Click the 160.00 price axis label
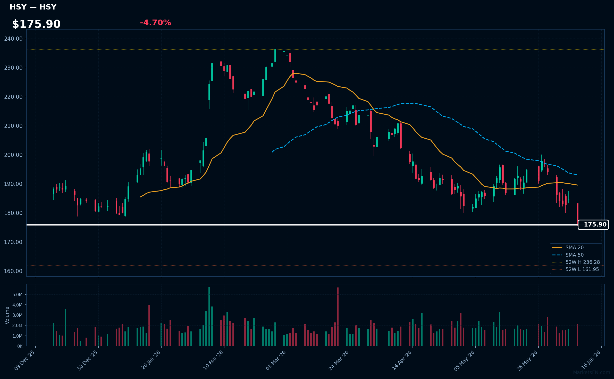 point(13,271)
